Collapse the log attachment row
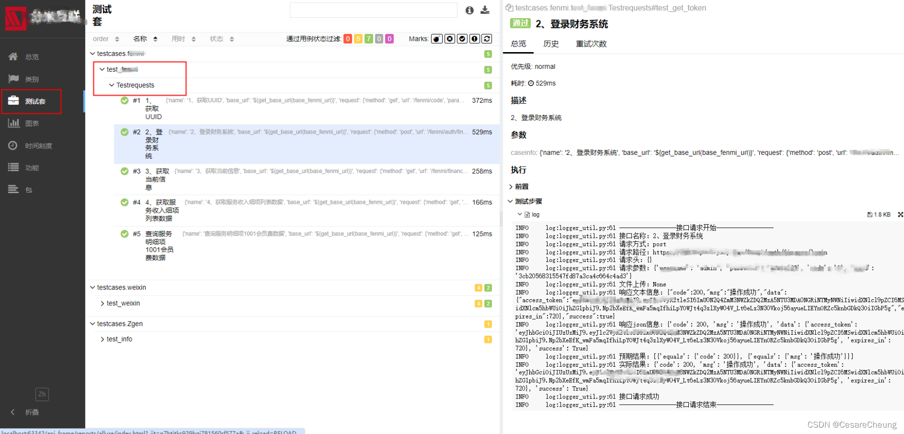 coord(520,214)
